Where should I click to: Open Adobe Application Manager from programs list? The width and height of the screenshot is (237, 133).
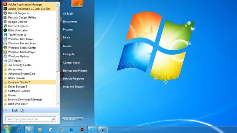(30, 4)
